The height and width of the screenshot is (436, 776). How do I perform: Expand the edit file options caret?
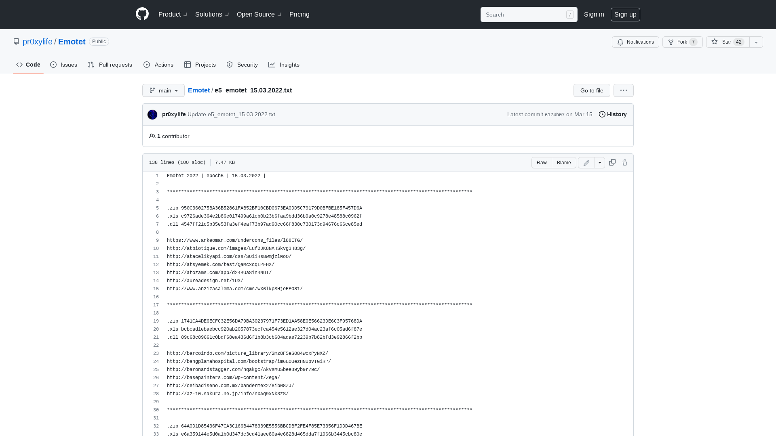600,163
